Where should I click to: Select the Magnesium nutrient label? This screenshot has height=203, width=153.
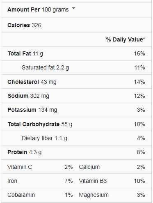(94, 195)
